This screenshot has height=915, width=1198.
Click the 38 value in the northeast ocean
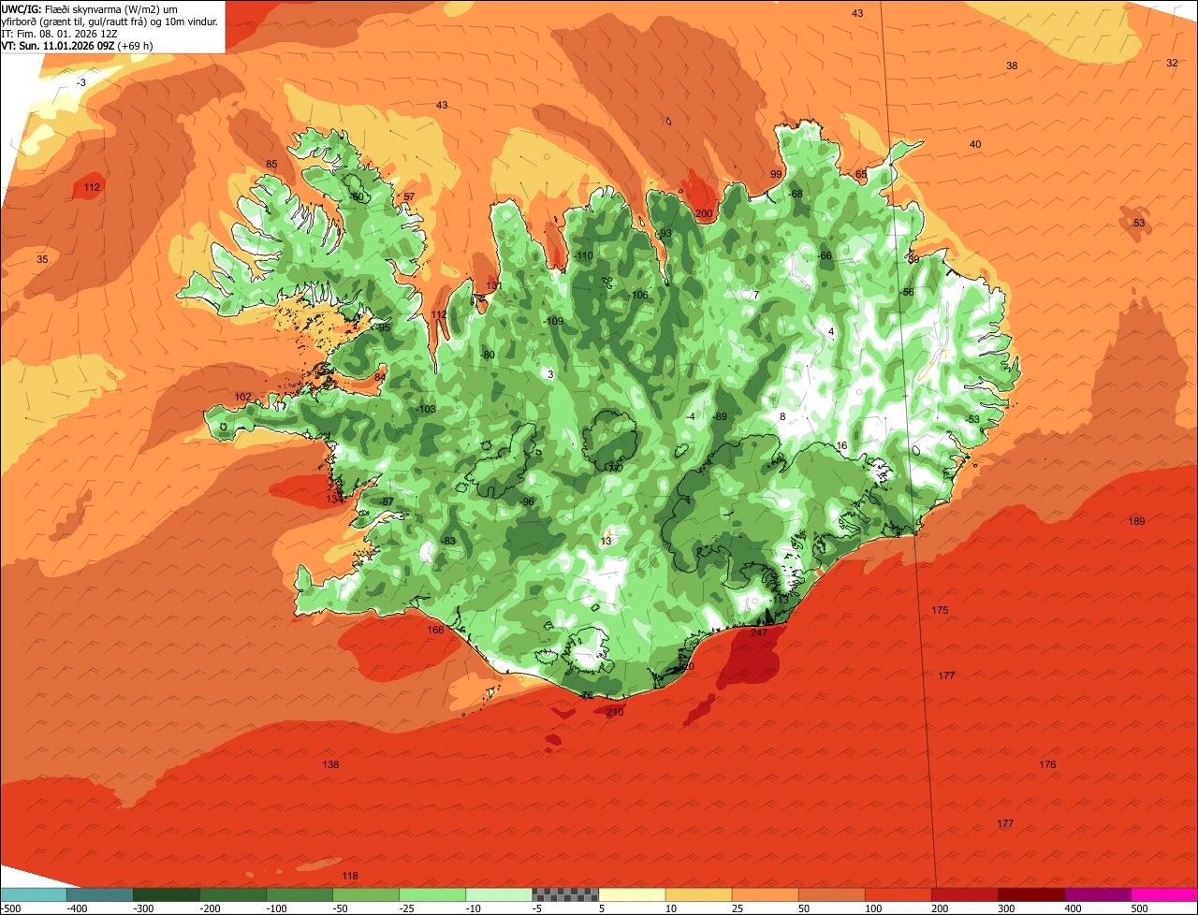click(1012, 65)
